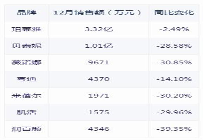The height and width of the screenshot is (140, 203).
Task: Click the 1971 sales value
Action: 99,96
